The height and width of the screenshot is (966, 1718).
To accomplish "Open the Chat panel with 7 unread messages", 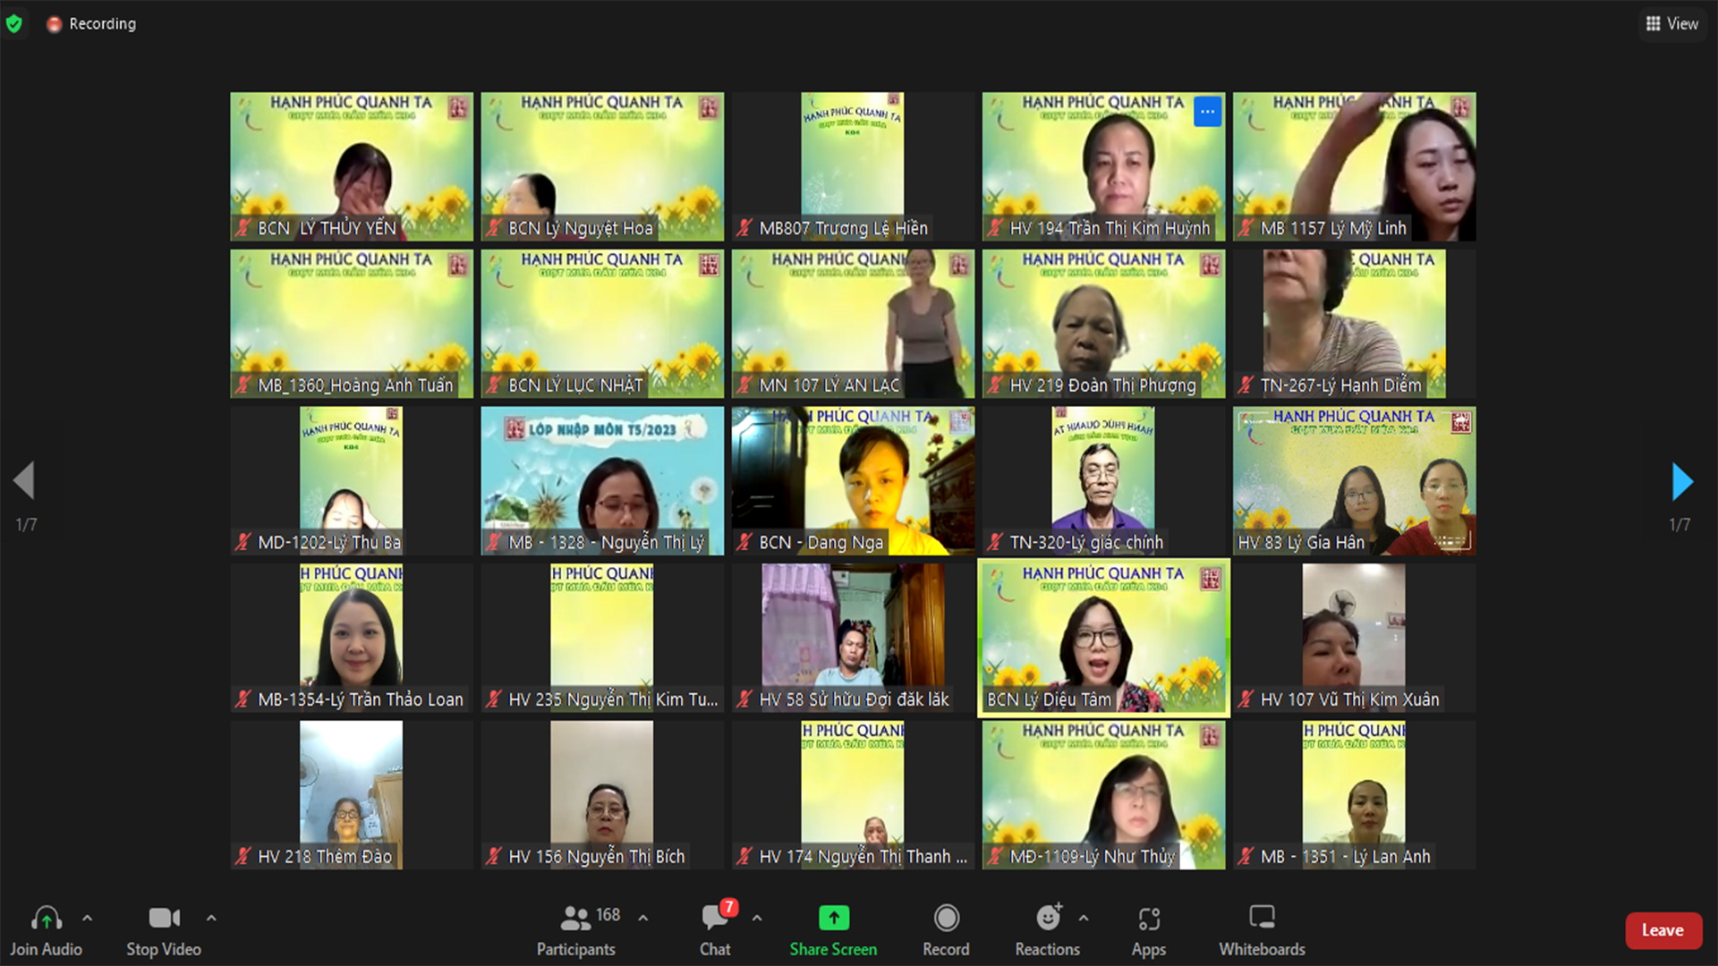I will (716, 919).
